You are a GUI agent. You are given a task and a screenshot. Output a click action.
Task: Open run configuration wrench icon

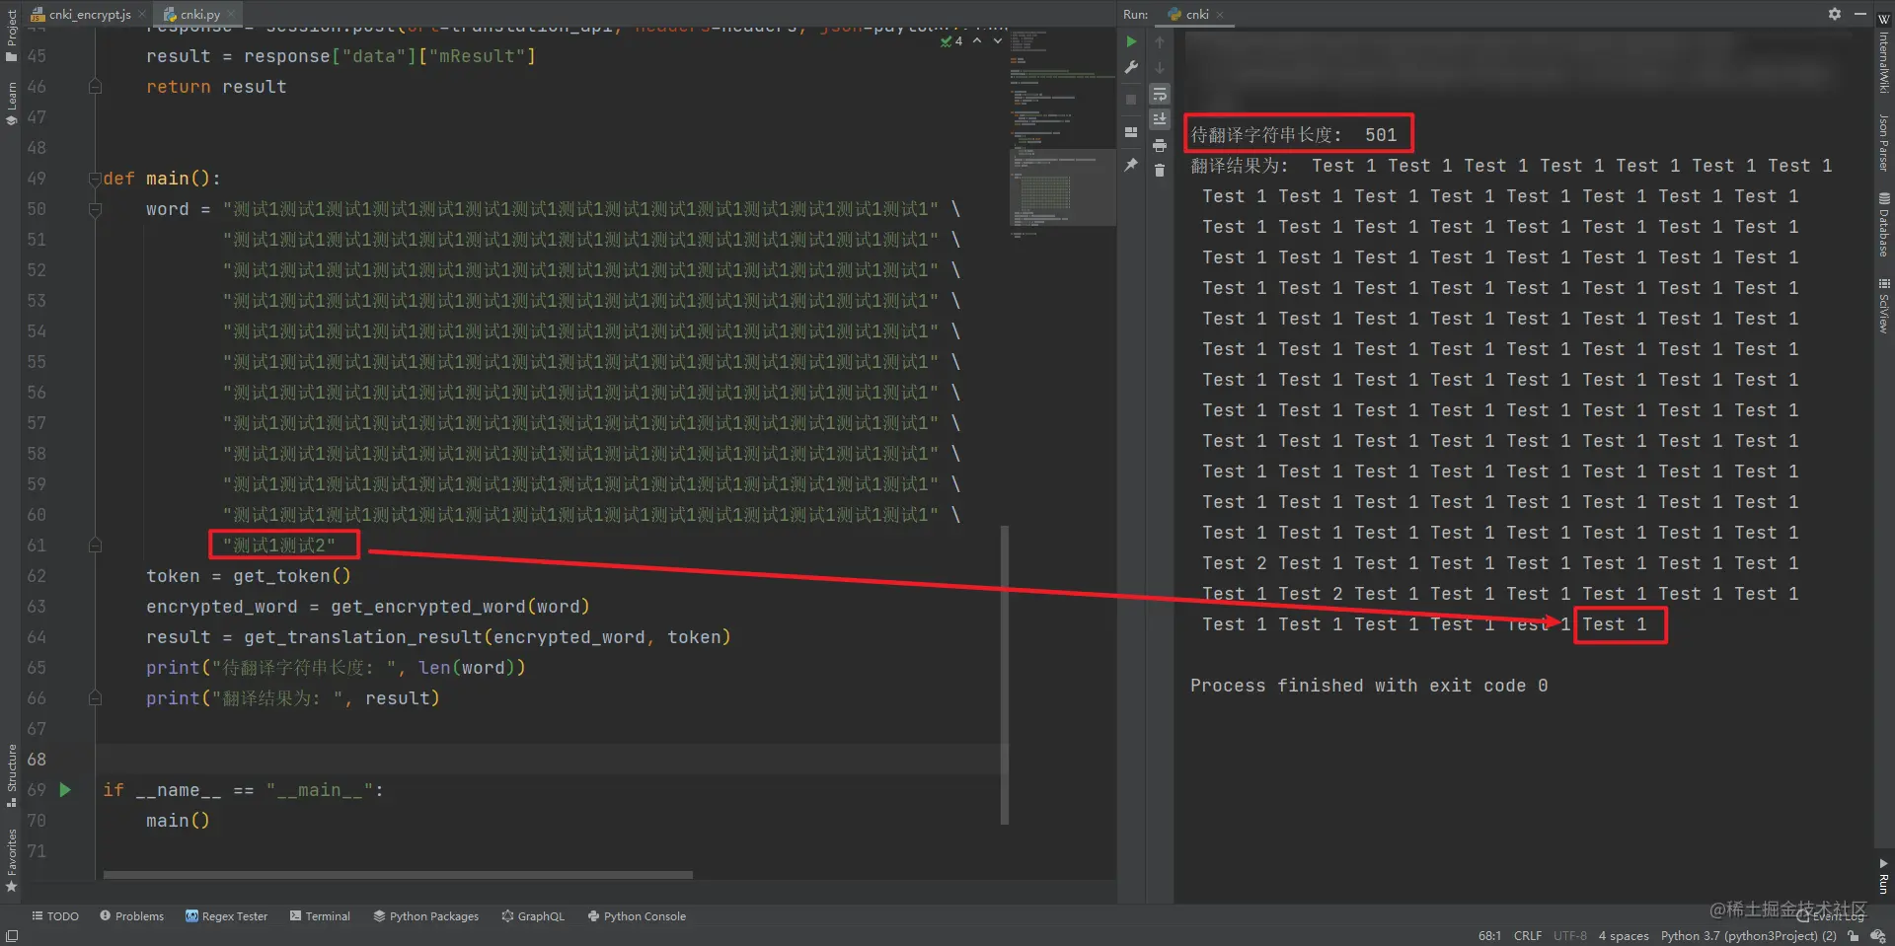point(1131,68)
